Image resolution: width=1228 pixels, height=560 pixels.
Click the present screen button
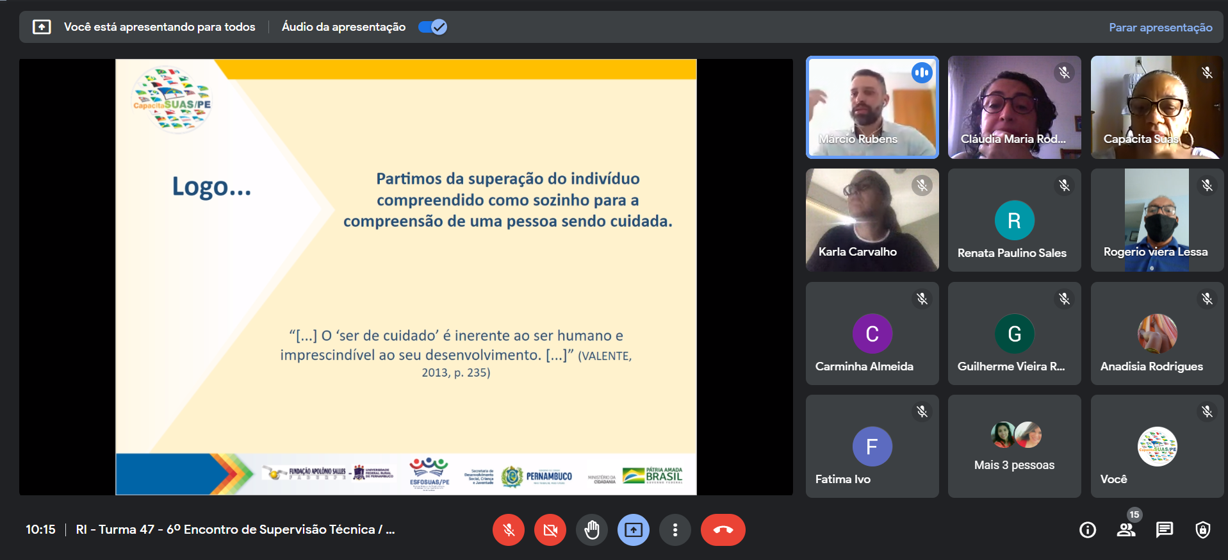pyautogui.click(x=633, y=530)
